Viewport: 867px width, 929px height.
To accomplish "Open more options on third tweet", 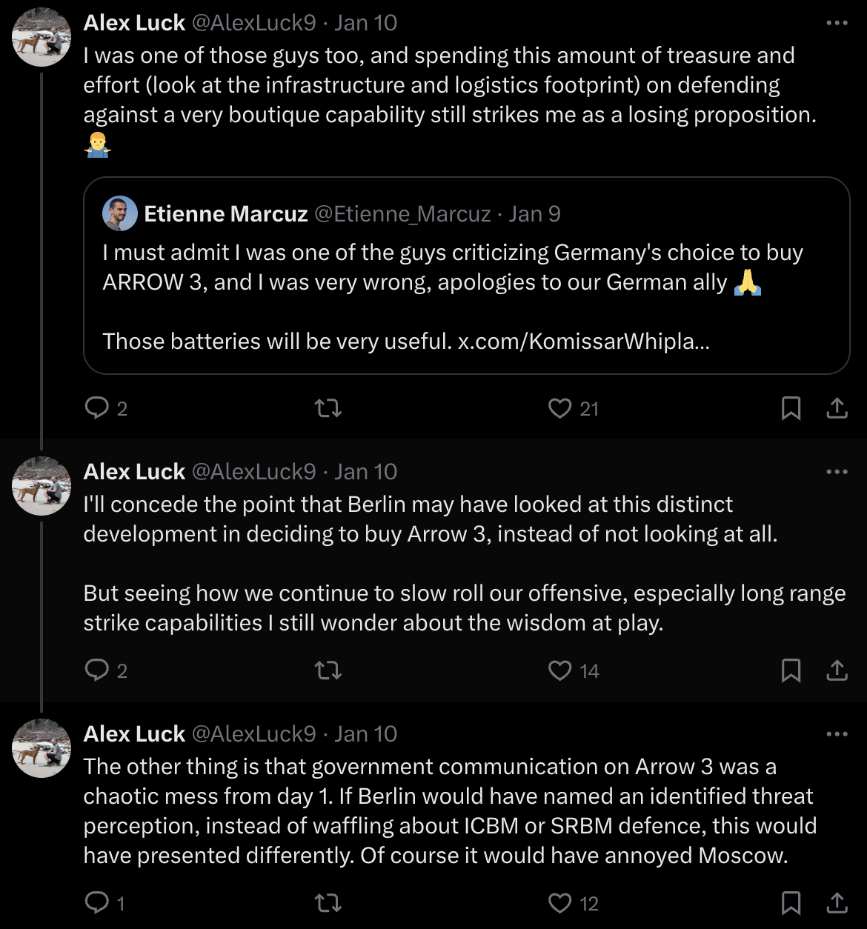I will tap(837, 733).
